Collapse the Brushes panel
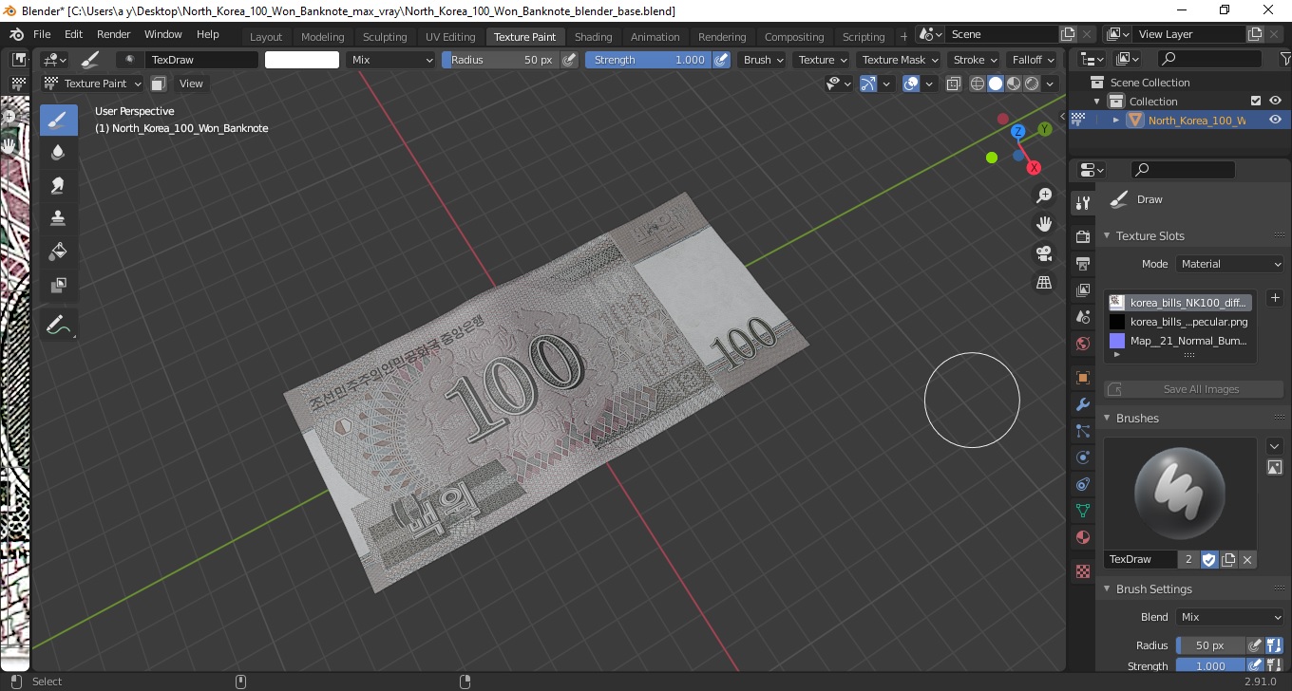Image resolution: width=1292 pixels, height=691 pixels. [x=1106, y=418]
